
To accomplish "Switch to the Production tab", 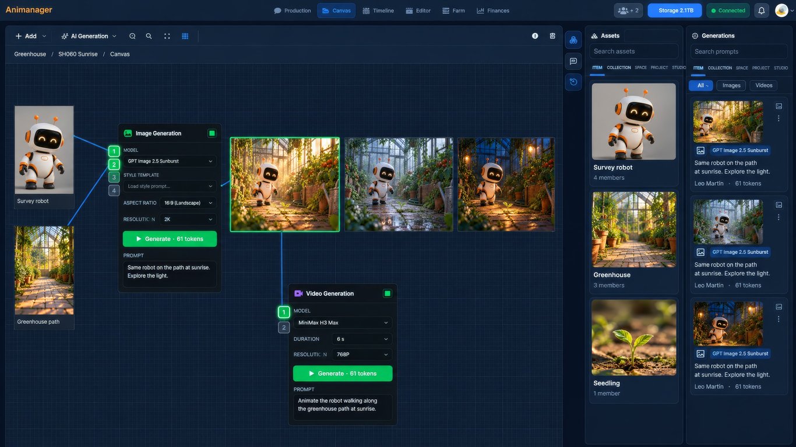I will (x=293, y=10).
